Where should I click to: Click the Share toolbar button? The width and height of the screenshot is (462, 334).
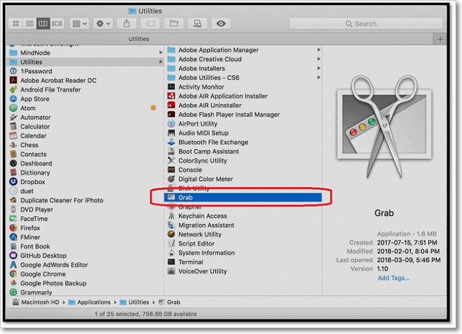coord(127,24)
